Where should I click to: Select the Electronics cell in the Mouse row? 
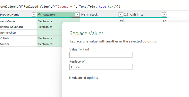click(50, 21)
